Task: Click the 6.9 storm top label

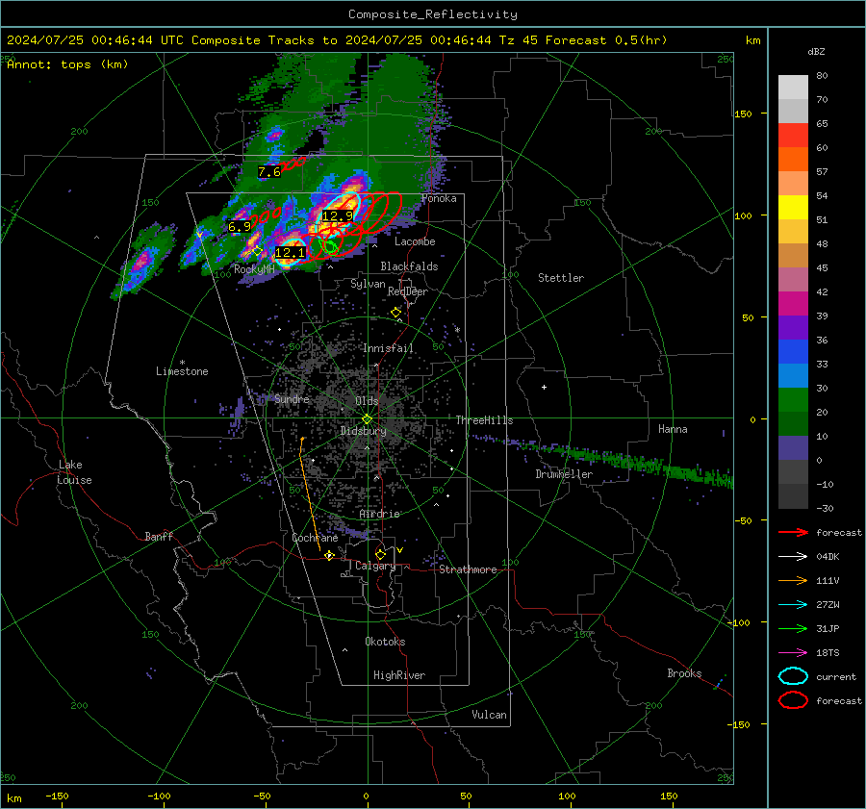Action: pyautogui.click(x=240, y=226)
